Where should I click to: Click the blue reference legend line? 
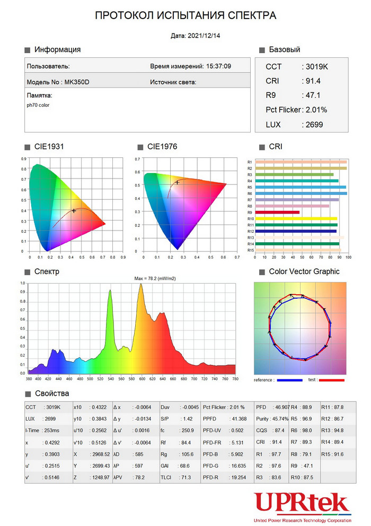tap(290, 380)
